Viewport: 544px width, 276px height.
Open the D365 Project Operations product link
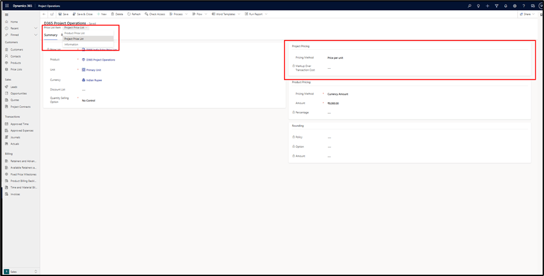(x=101, y=60)
